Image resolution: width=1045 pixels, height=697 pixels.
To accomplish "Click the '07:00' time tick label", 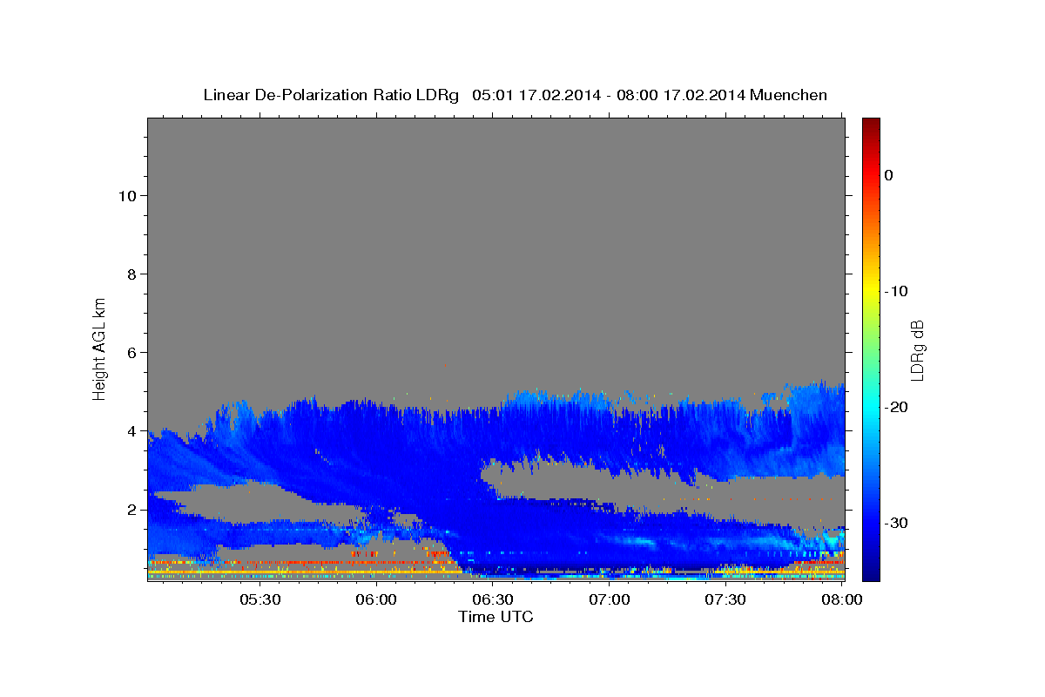I will (610, 600).
